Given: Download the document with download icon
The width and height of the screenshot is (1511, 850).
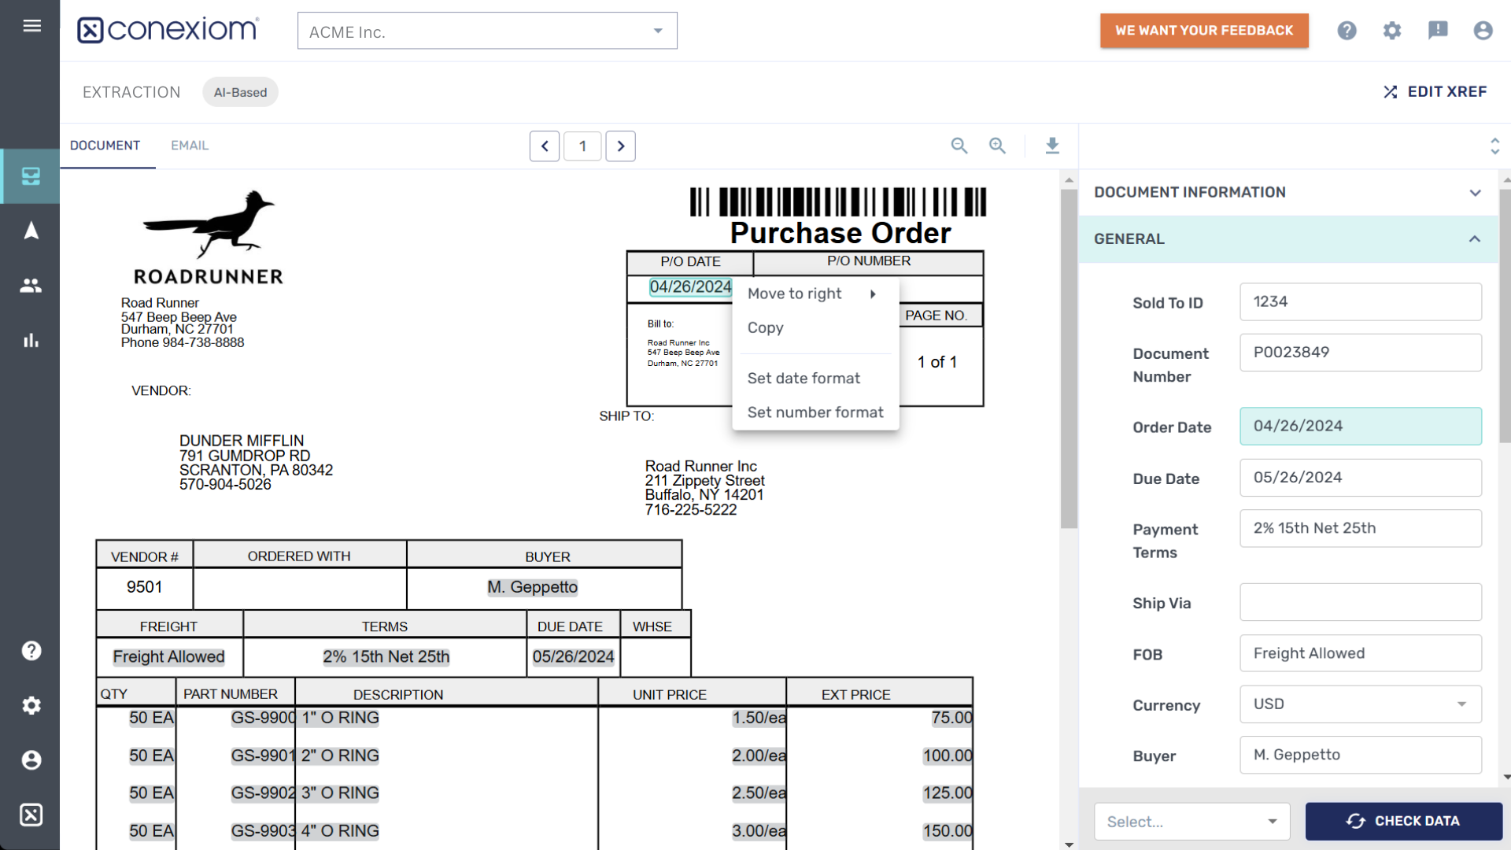Looking at the screenshot, I should pyautogui.click(x=1052, y=146).
